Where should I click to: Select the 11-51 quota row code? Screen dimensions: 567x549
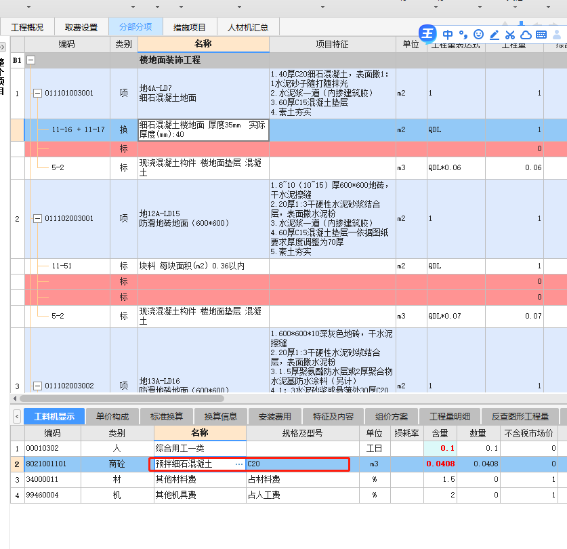pyautogui.click(x=62, y=266)
